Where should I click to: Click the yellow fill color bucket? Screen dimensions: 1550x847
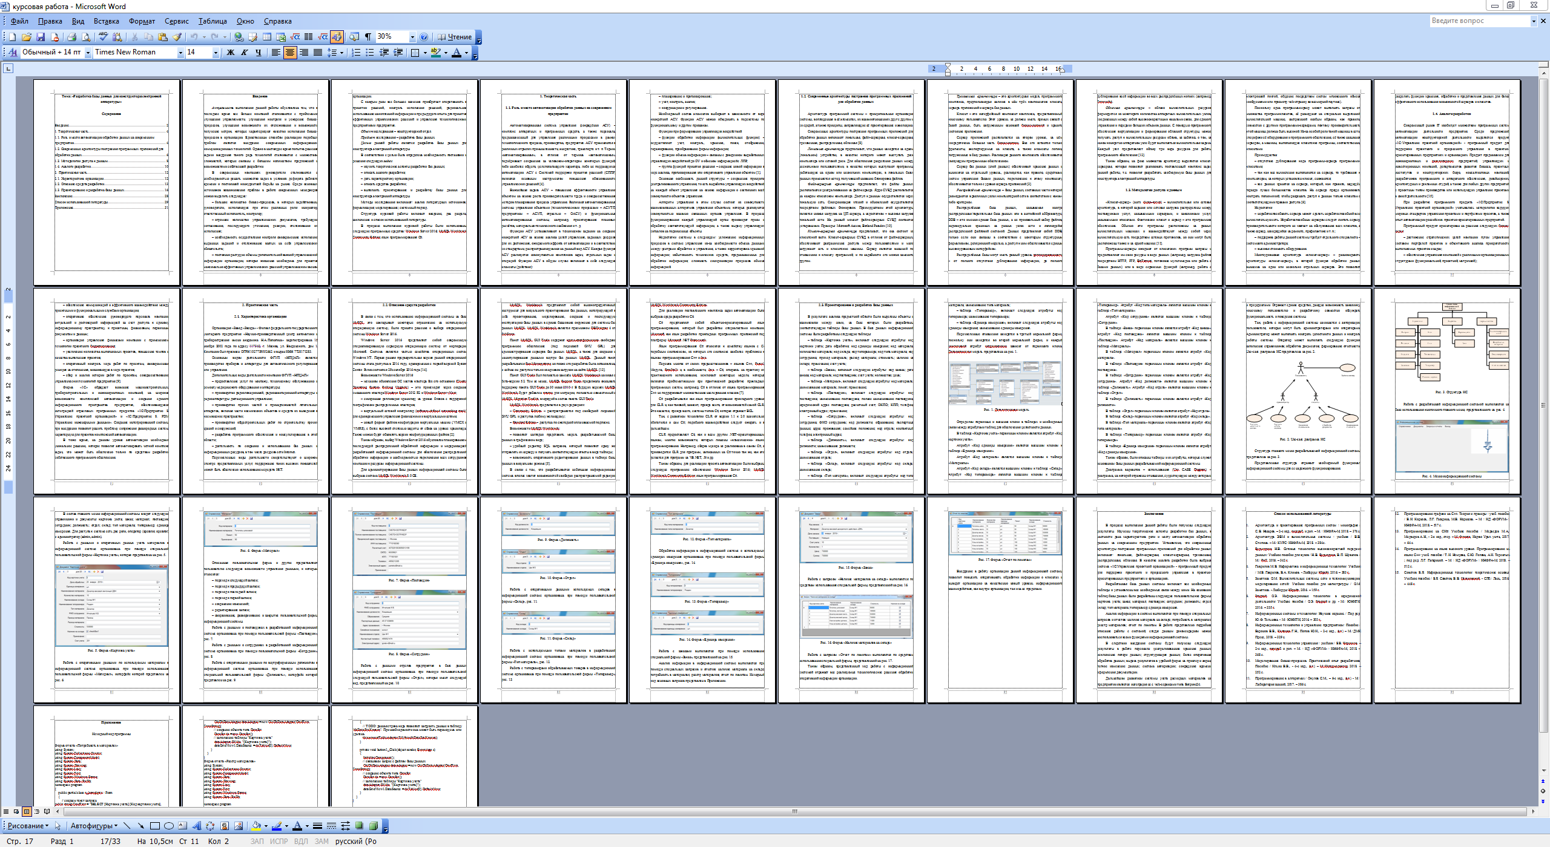(x=256, y=826)
